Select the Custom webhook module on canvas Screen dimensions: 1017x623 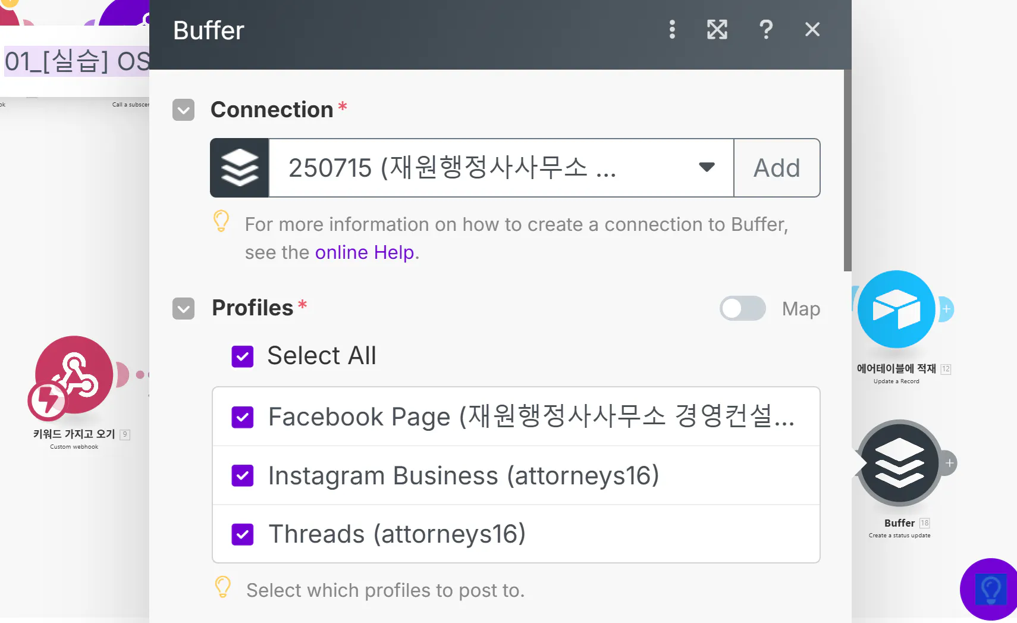coord(74,375)
